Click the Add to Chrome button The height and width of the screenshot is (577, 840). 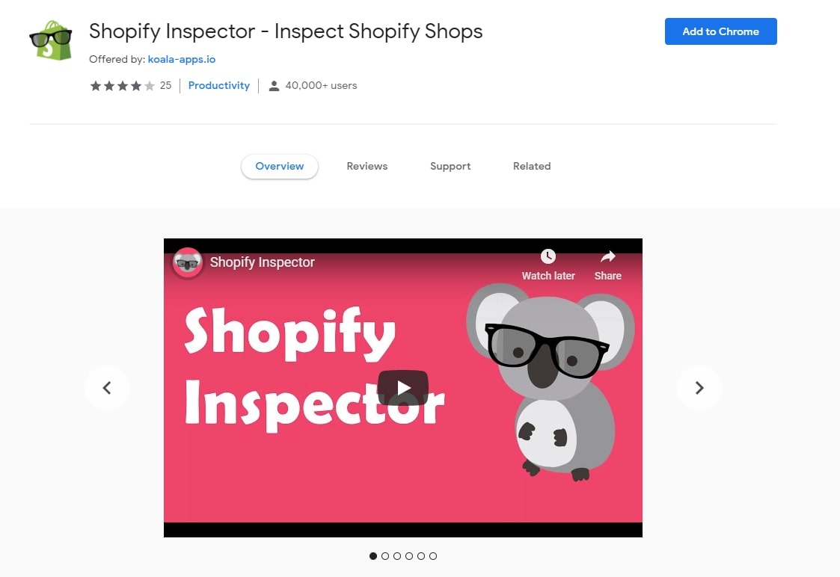720,31
